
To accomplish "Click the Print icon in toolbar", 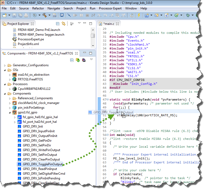I will [26, 15].
